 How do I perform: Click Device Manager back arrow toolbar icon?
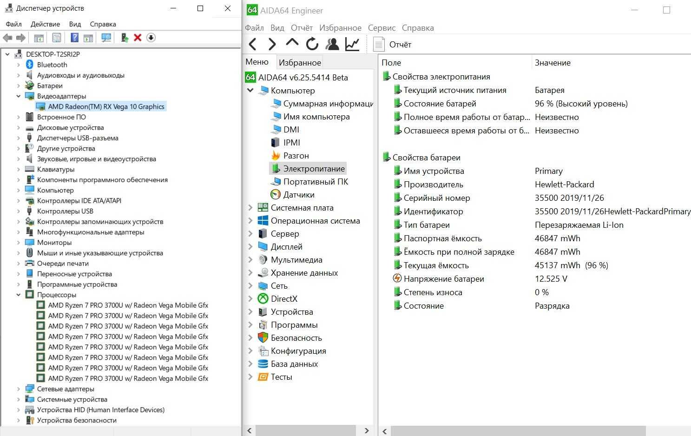click(x=7, y=38)
